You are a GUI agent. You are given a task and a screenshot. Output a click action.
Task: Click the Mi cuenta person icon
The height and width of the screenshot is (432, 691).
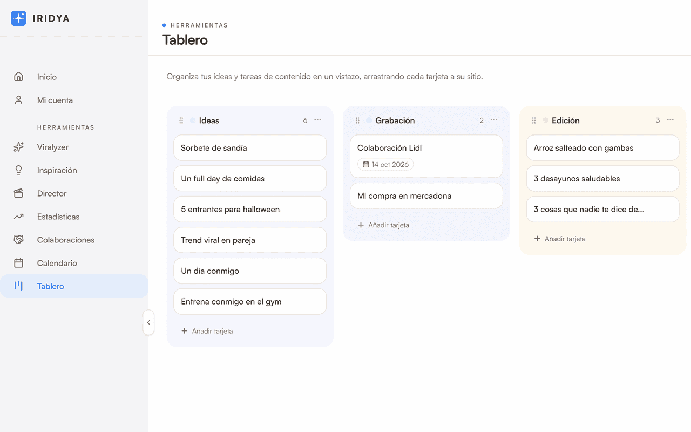pos(19,100)
